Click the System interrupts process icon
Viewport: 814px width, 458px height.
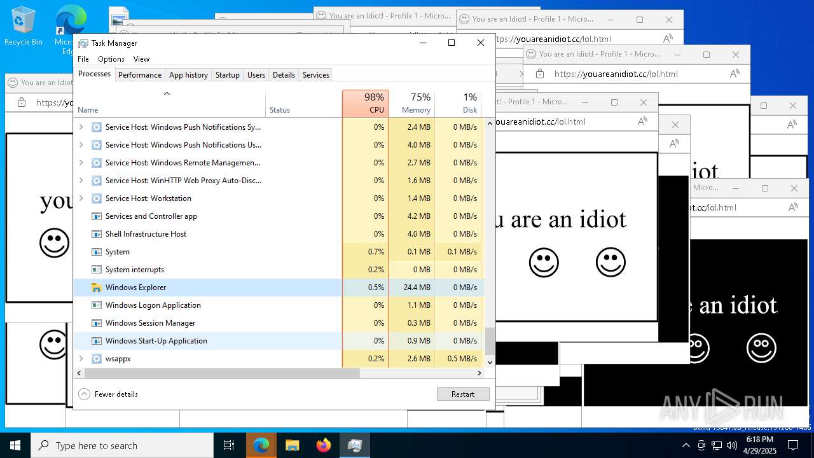tap(97, 270)
